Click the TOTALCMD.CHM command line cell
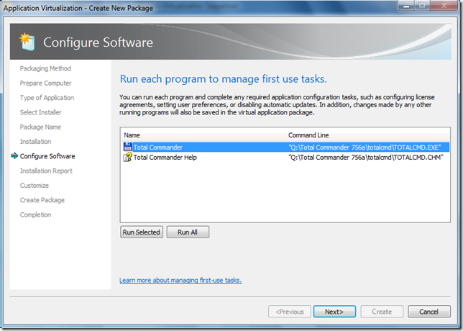This screenshot has width=463, height=331. (x=366, y=157)
